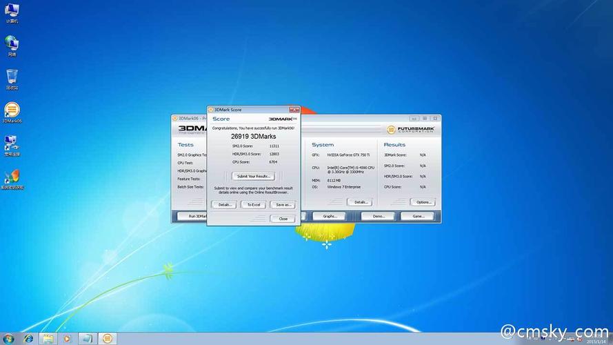The image size is (613, 345).
Task: Export the score To Excel
Action: click(253, 204)
